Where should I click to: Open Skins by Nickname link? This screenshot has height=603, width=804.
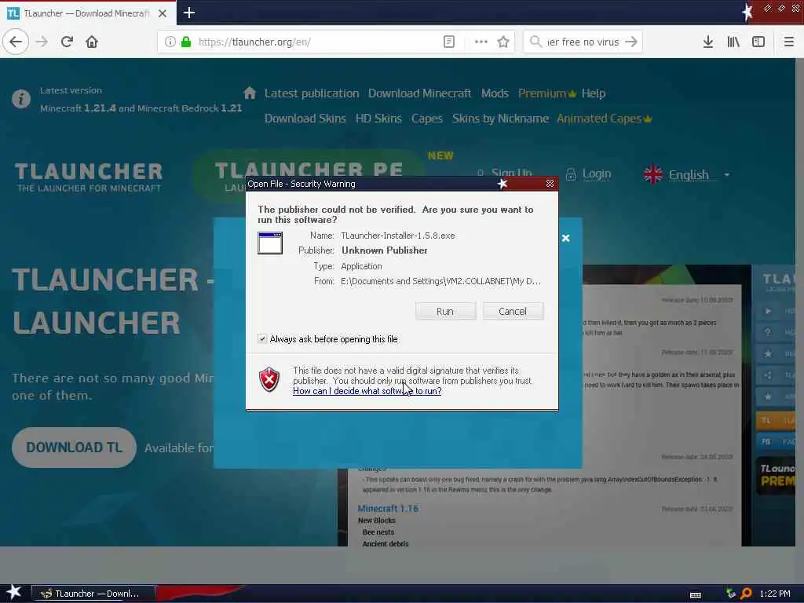[x=500, y=119]
